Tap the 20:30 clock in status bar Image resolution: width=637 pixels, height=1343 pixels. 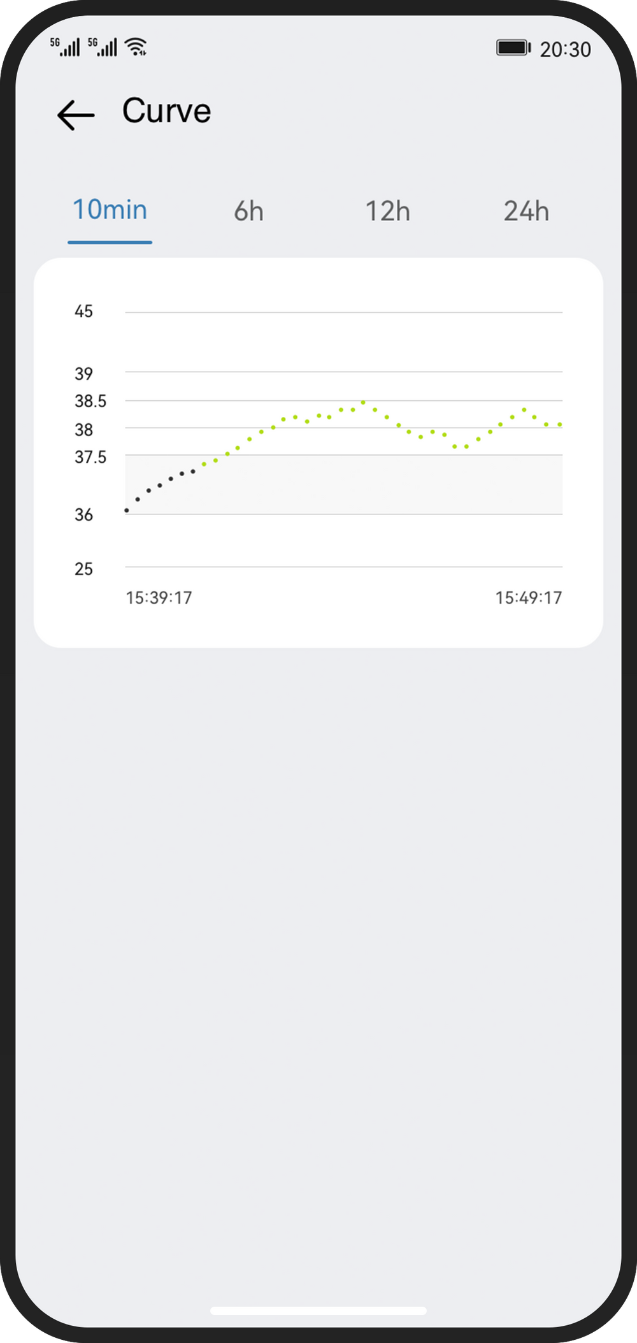[566, 49]
